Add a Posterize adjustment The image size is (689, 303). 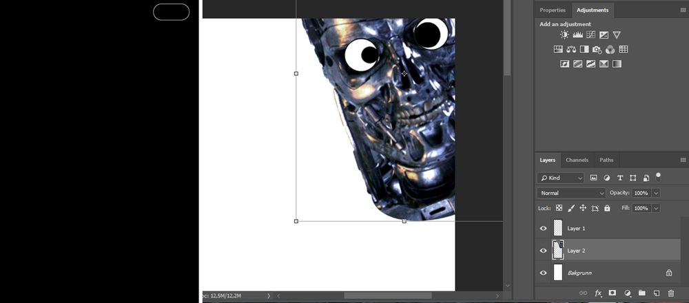pos(578,63)
